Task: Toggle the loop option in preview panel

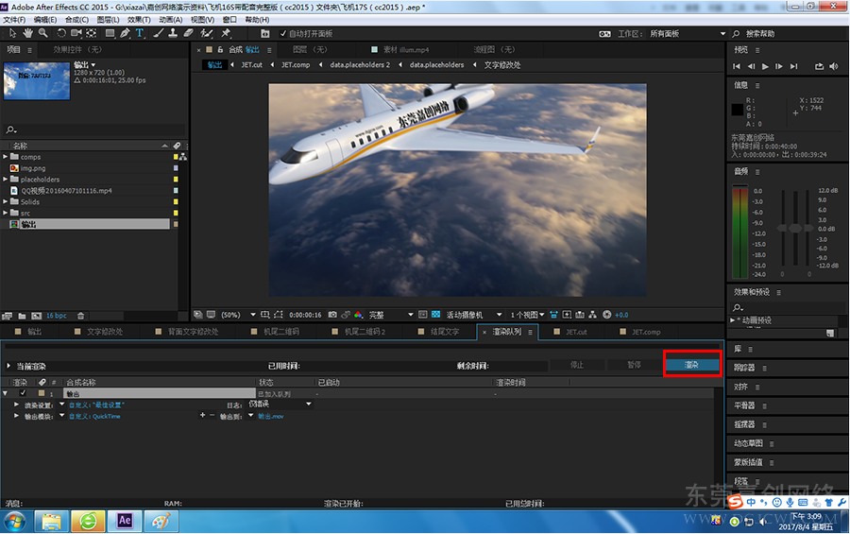Action: coord(819,66)
